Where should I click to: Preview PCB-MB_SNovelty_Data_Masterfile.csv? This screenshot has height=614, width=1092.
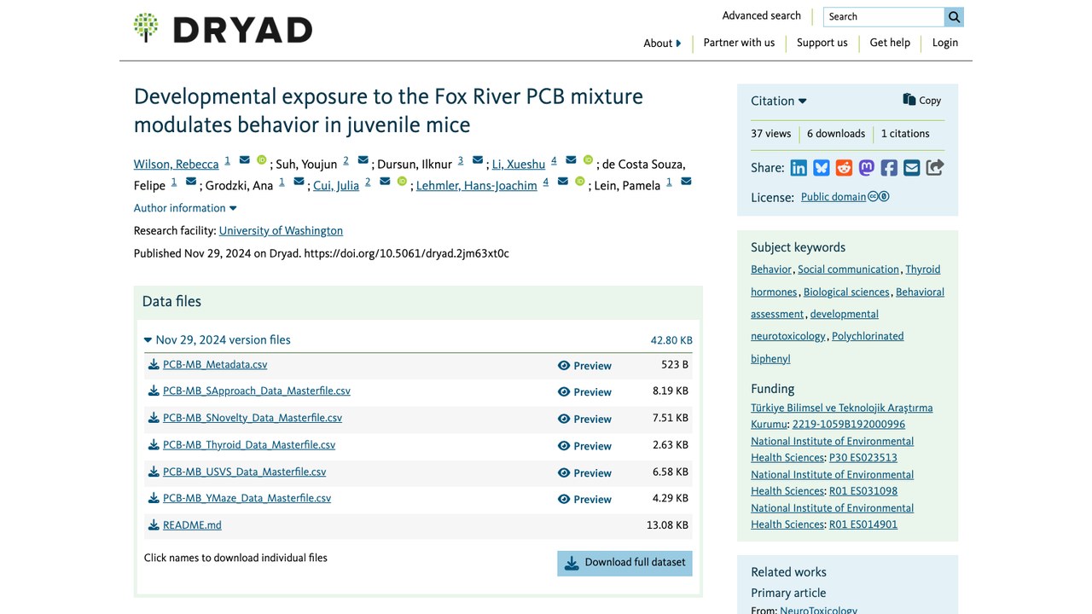coord(584,420)
